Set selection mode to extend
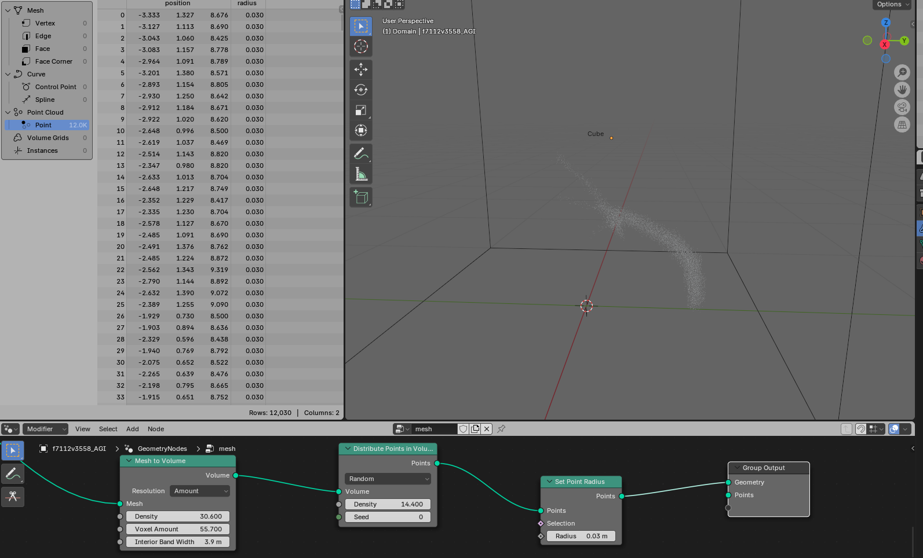This screenshot has width=923, height=558. click(x=366, y=4)
